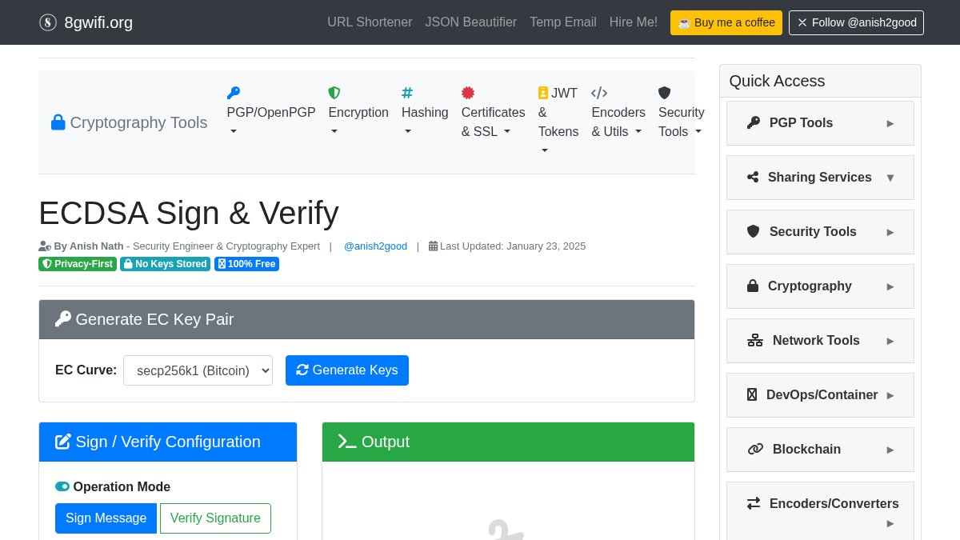Open the Encryption menu

(x=358, y=113)
